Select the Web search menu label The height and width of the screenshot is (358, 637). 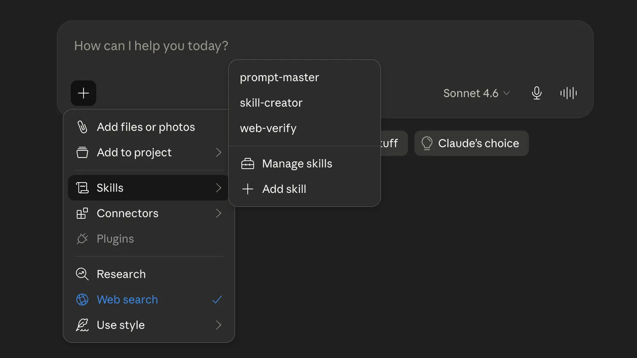pos(127,299)
